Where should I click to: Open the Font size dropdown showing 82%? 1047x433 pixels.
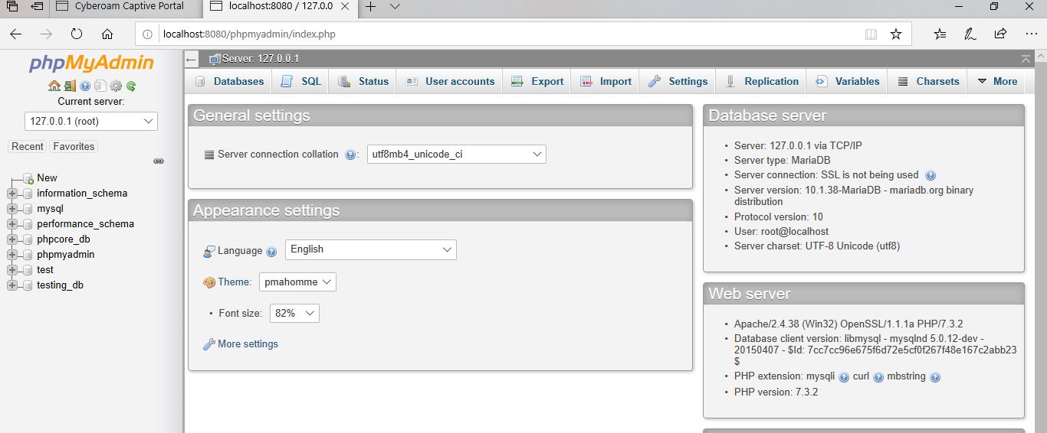coord(295,314)
